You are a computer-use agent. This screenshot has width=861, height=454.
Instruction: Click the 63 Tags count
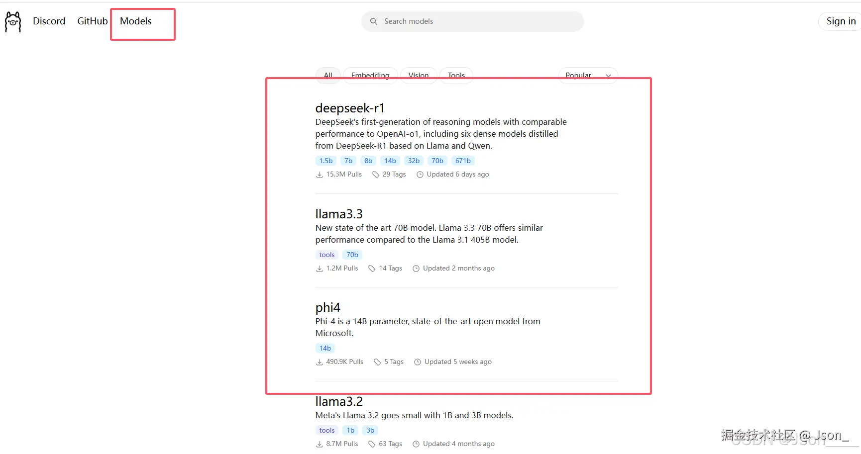(x=391, y=444)
